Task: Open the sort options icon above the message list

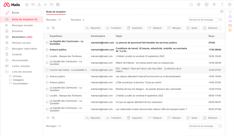Action: pyautogui.click(x=53, y=28)
